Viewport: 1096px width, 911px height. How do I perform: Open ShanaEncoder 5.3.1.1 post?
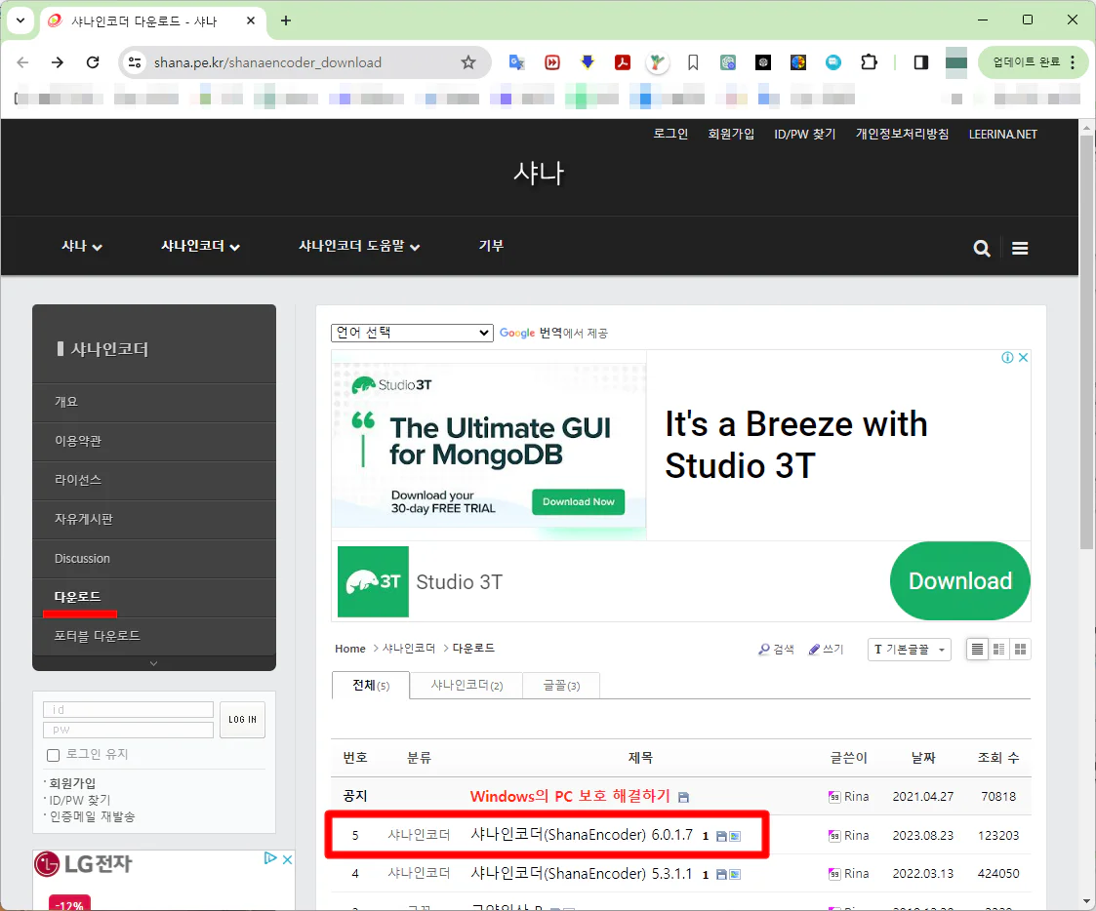[582, 873]
